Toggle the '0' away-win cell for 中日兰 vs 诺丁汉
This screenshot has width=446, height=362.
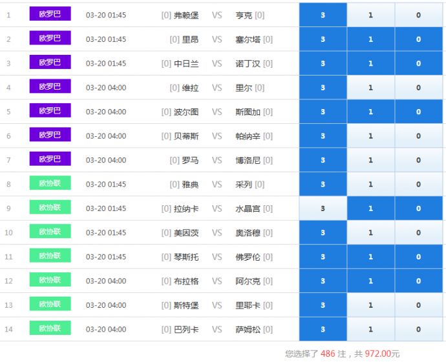point(418,63)
